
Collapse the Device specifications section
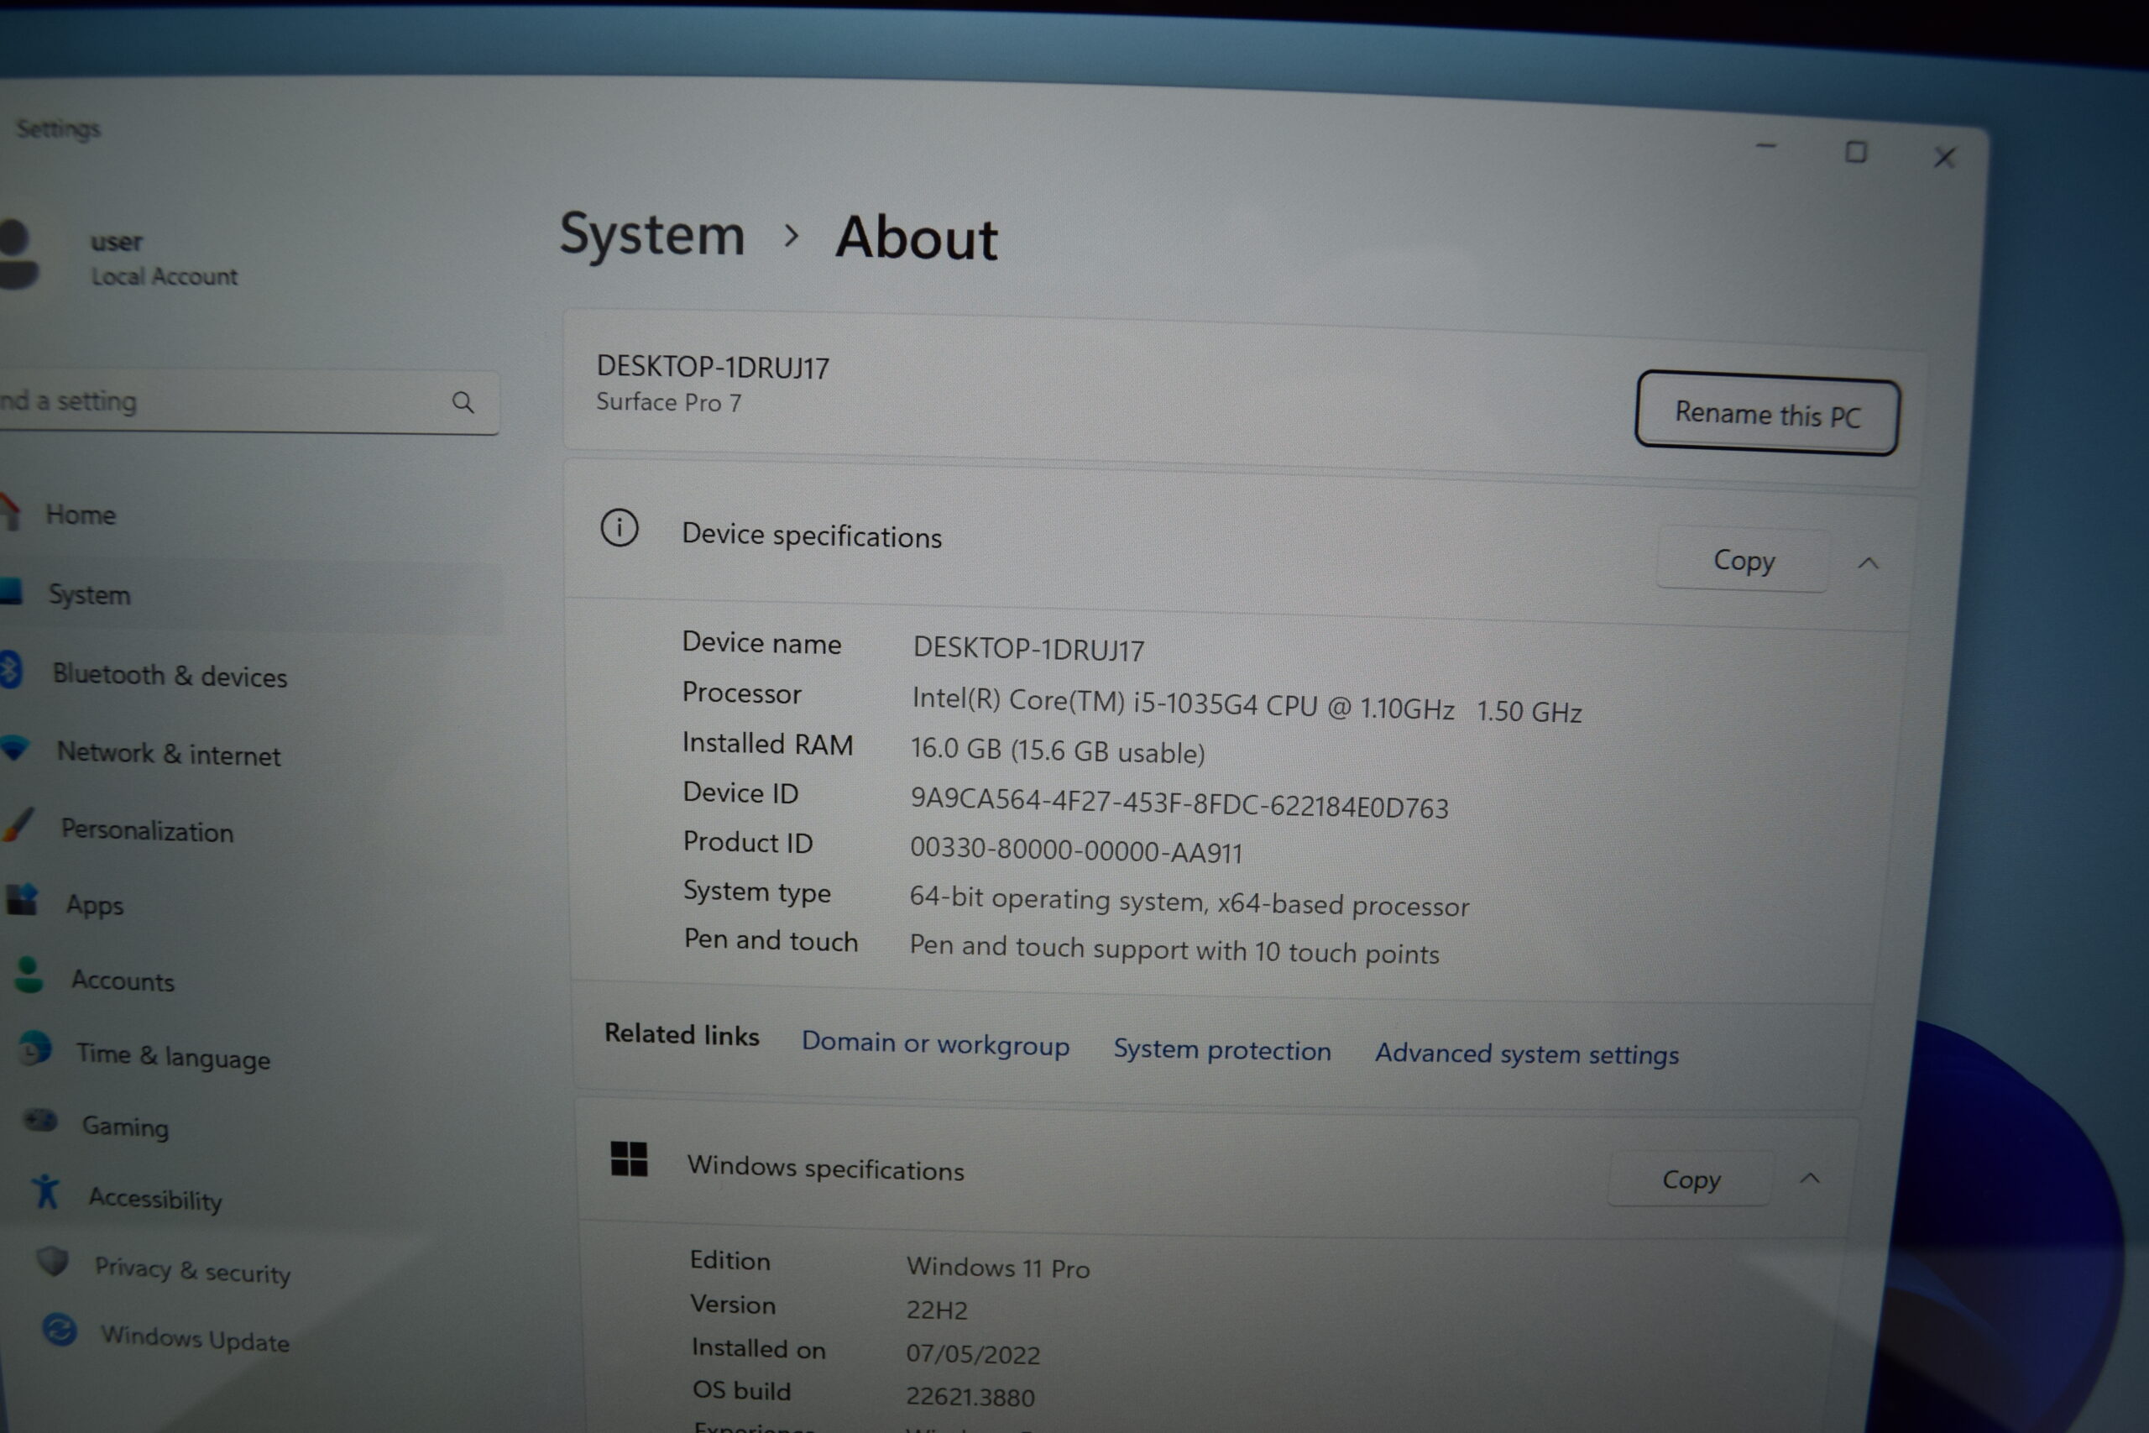1869,563
